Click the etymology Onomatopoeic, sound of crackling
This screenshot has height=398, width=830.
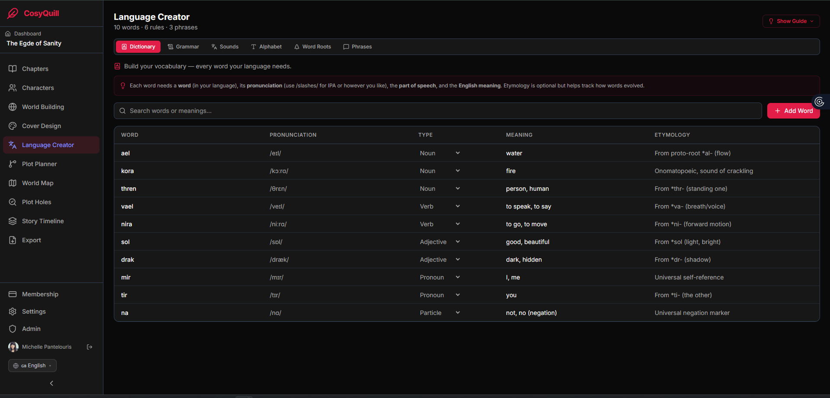click(704, 171)
